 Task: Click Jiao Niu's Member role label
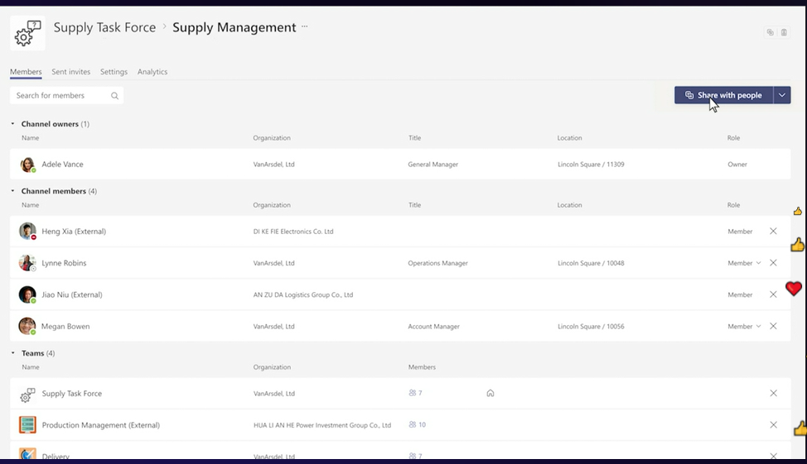click(x=740, y=294)
